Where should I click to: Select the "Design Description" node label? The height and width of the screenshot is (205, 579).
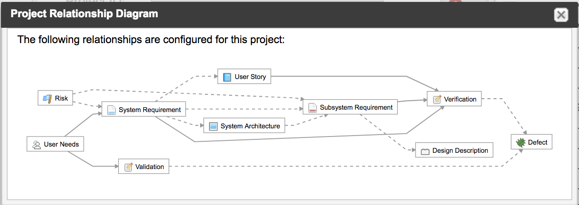click(x=460, y=151)
